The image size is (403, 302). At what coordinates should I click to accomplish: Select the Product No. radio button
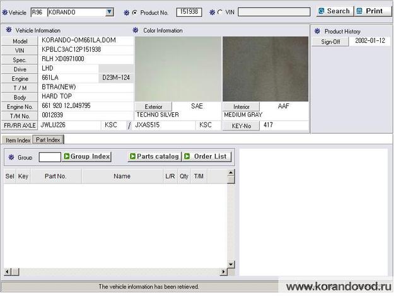click(135, 12)
